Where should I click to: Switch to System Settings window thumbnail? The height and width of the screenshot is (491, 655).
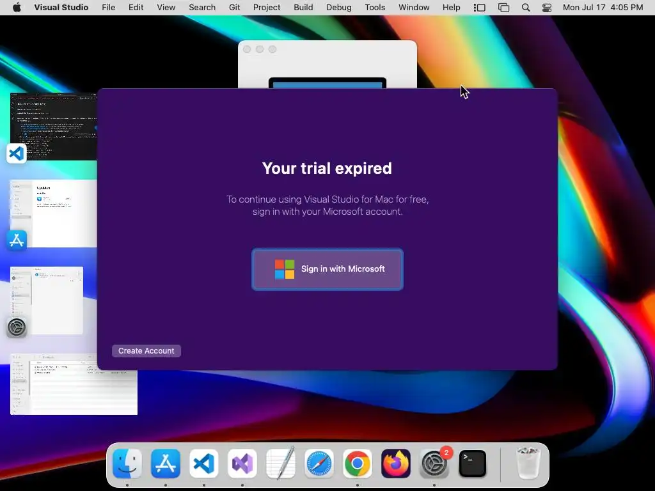coord(46,300)
